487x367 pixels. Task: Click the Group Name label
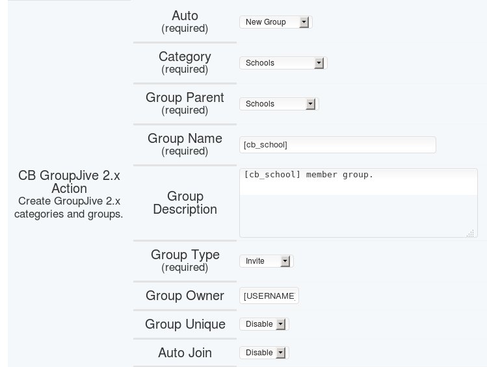point(185,138)
